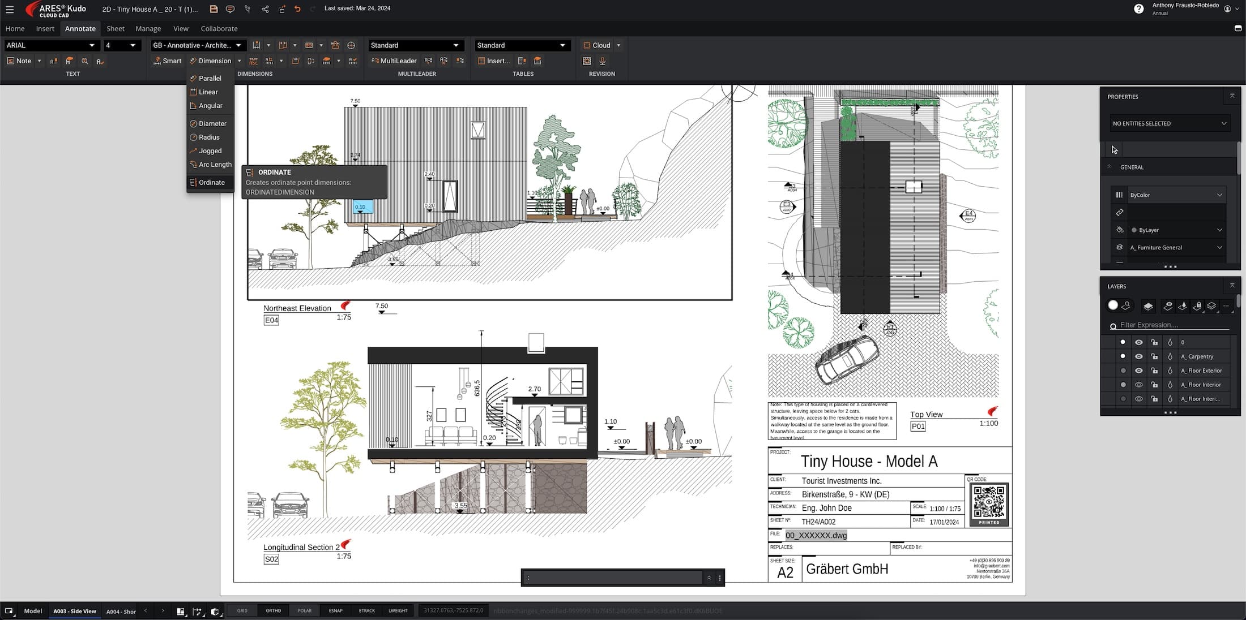Click the Layer Manager icon in Layers panel

[x=1148, y=306]
